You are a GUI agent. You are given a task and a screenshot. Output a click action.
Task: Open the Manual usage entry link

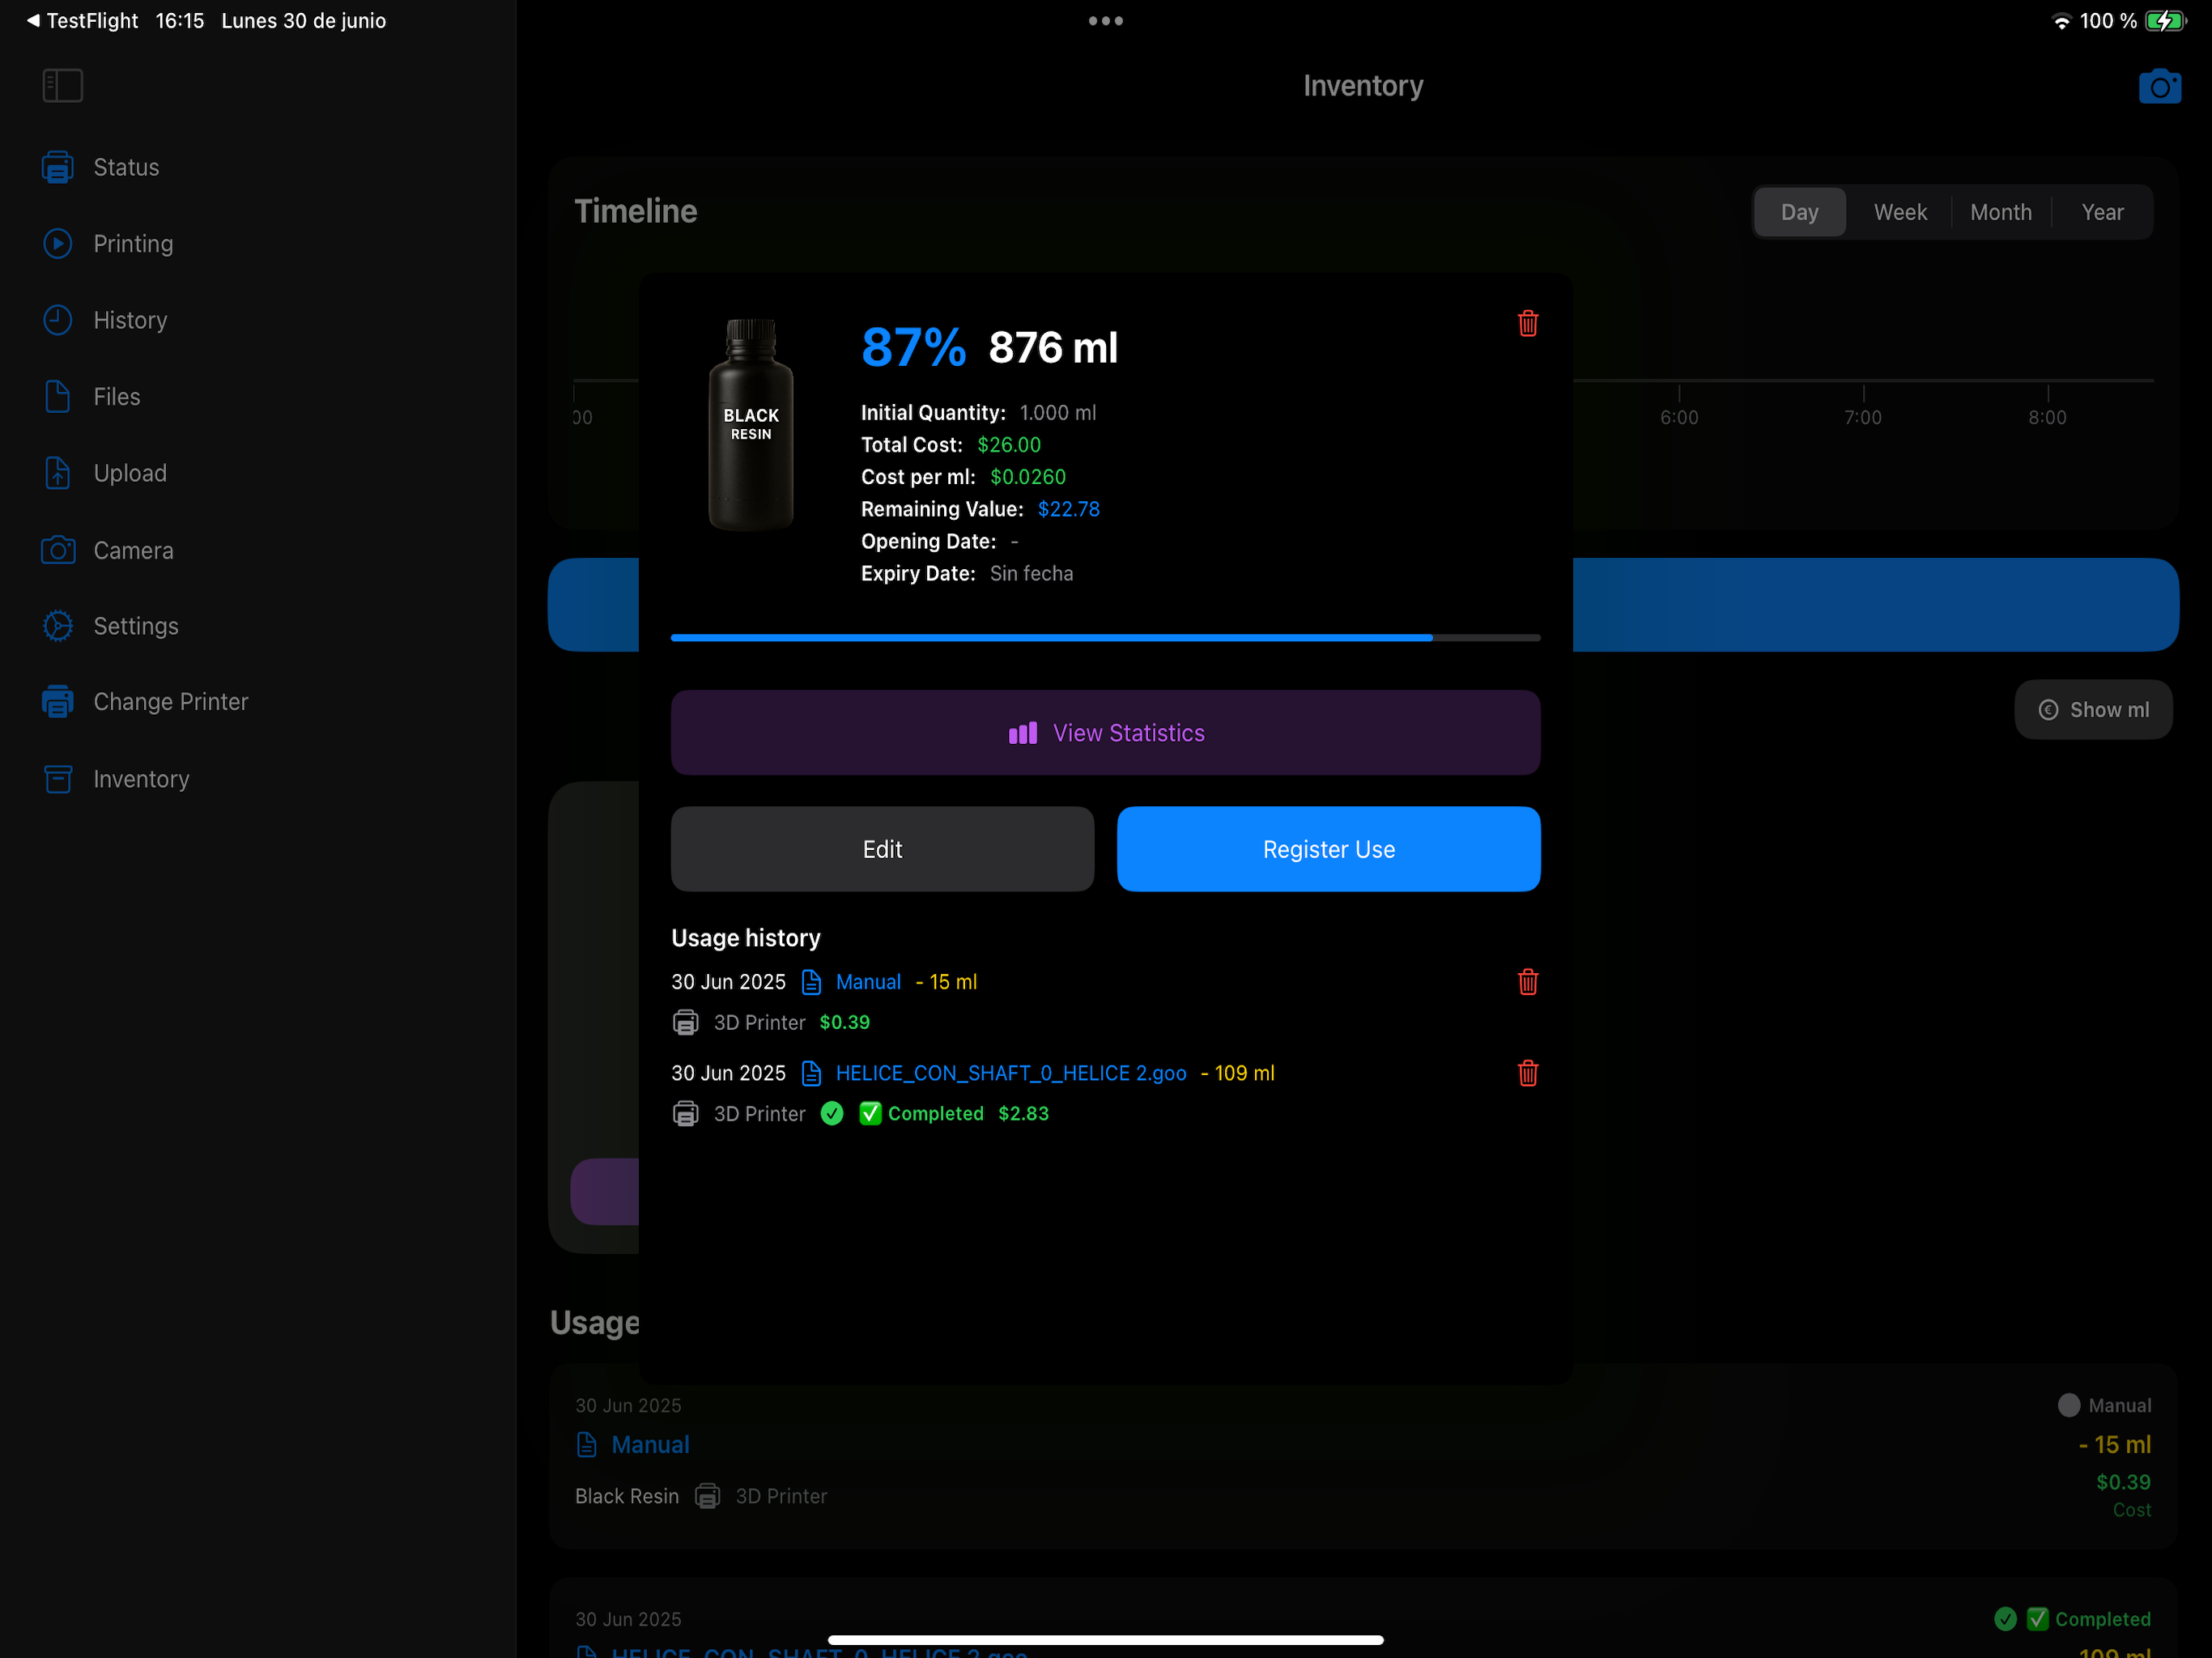click(868, 982)
